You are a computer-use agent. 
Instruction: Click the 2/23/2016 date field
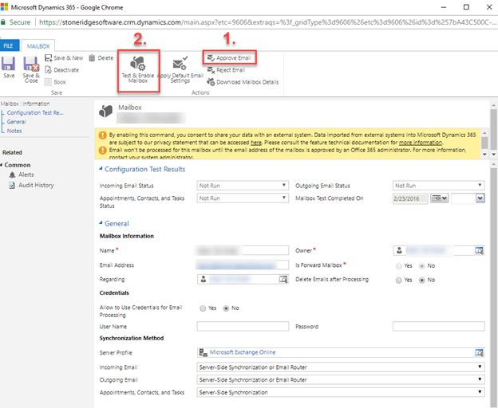pos(410,198)
